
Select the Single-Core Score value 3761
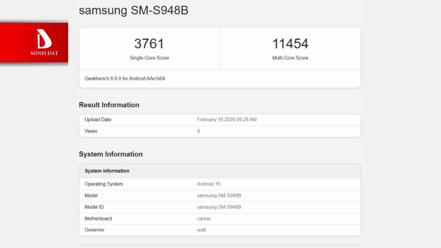point(149,43)
